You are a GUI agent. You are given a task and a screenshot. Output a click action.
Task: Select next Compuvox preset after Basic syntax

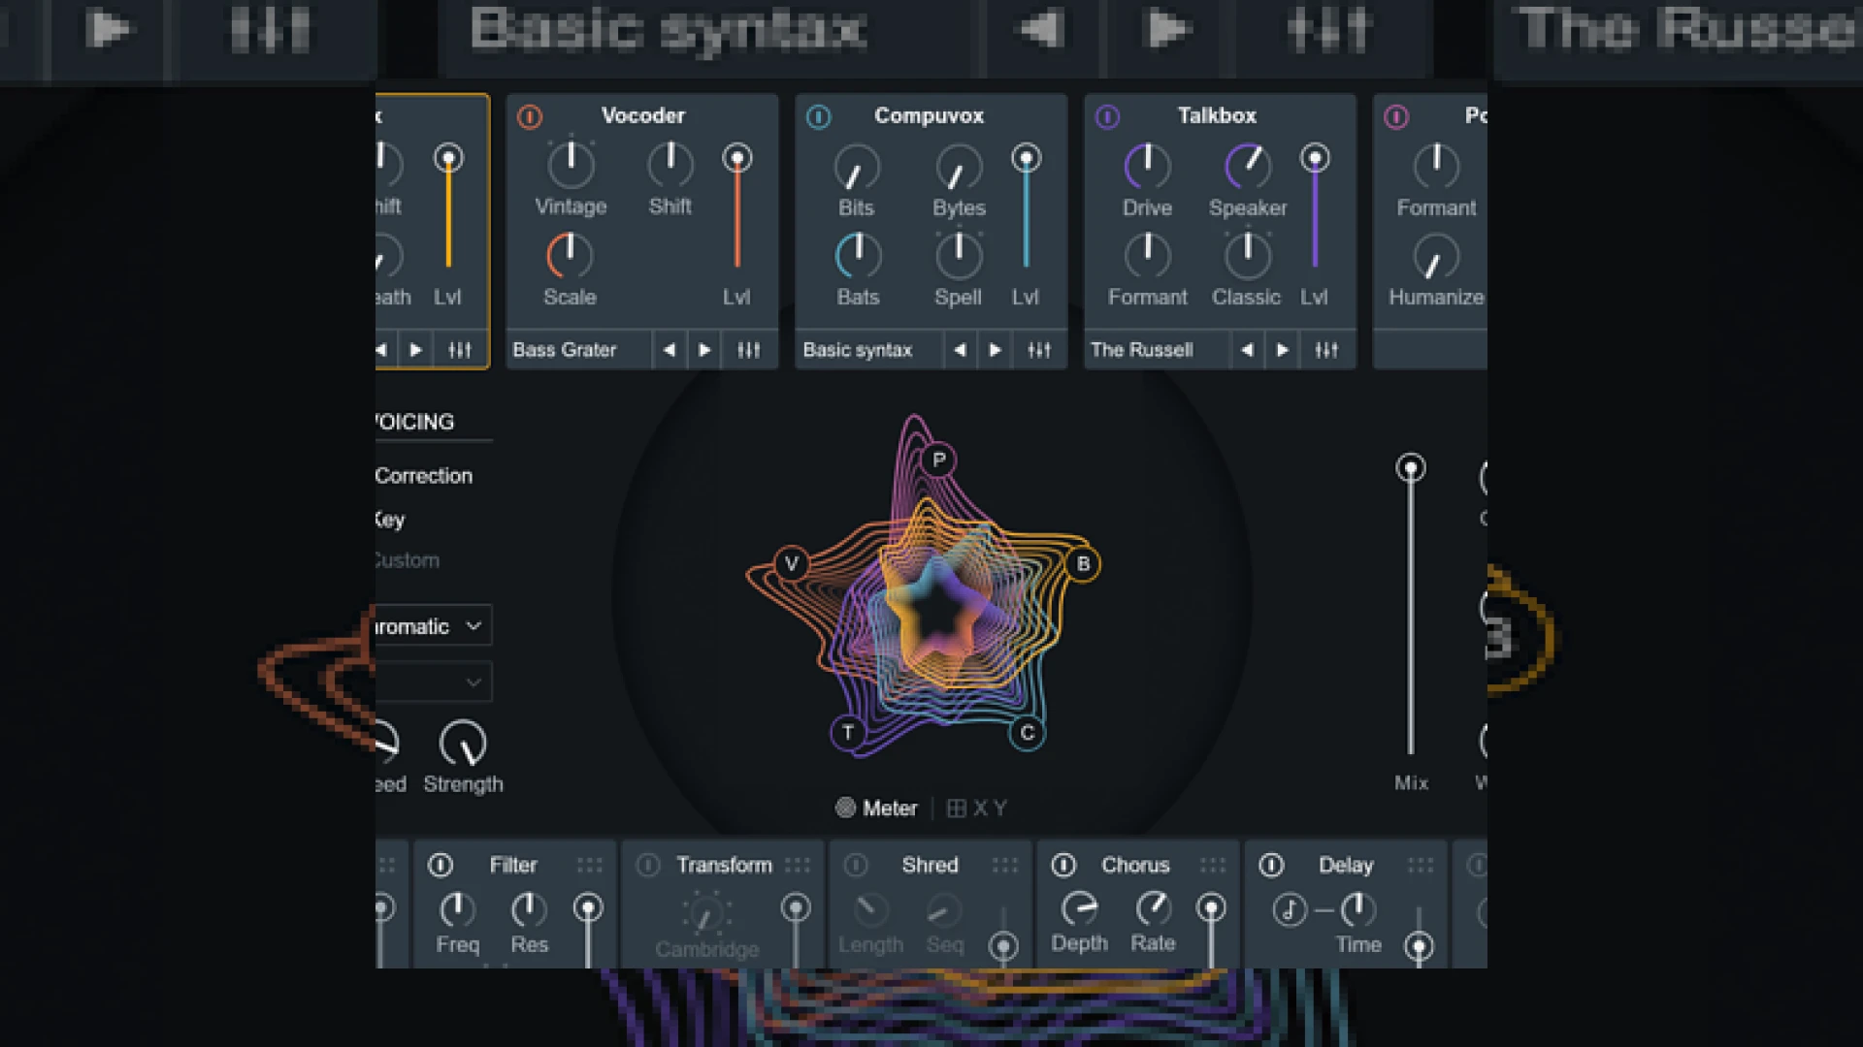(995, 350)
